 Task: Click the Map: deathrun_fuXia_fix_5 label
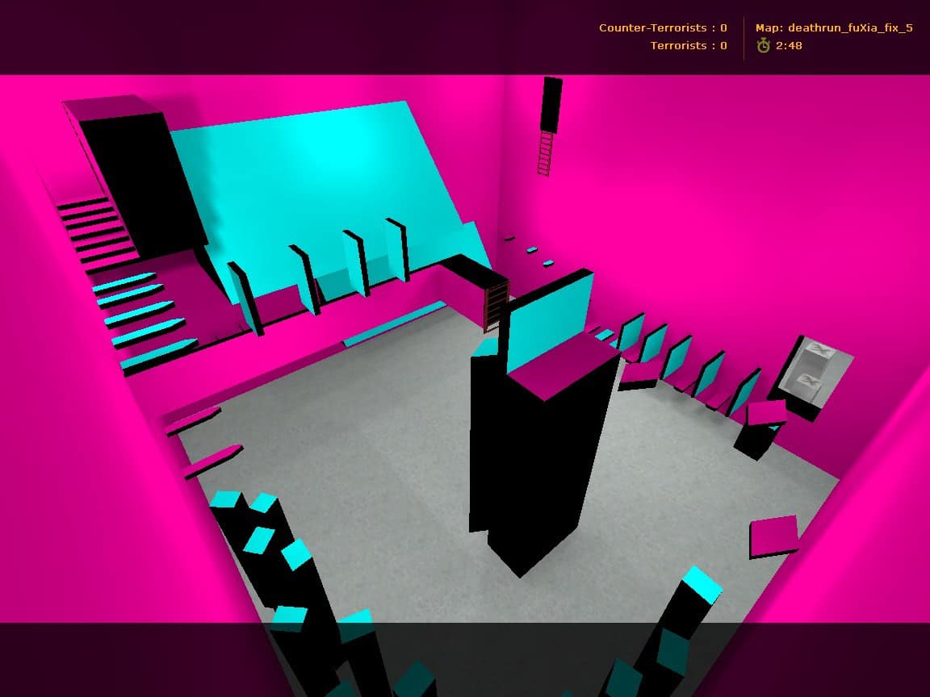pos(834,28)
